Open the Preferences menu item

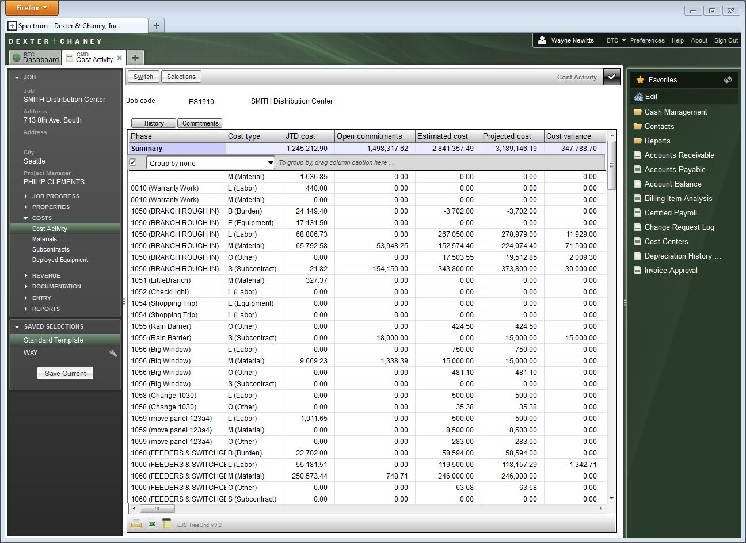[x=647, y=40]
